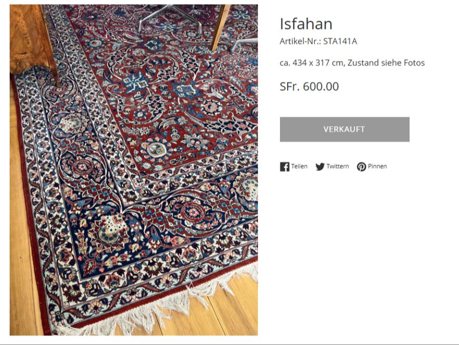The image size is (459, 345).
Task: Click the Pinterest logo icon
Action: 361,167
